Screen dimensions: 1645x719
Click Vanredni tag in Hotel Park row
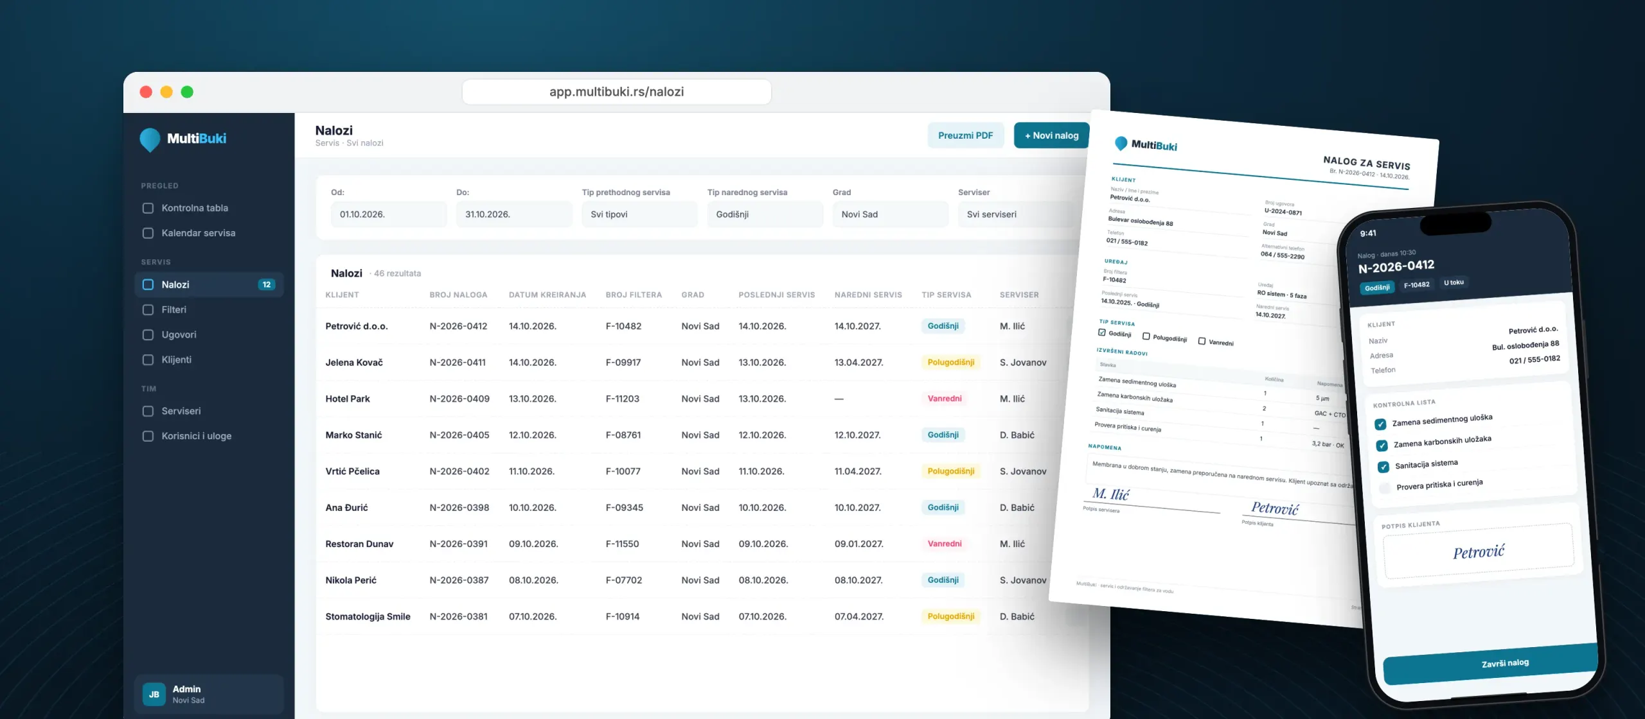(945, 399)
